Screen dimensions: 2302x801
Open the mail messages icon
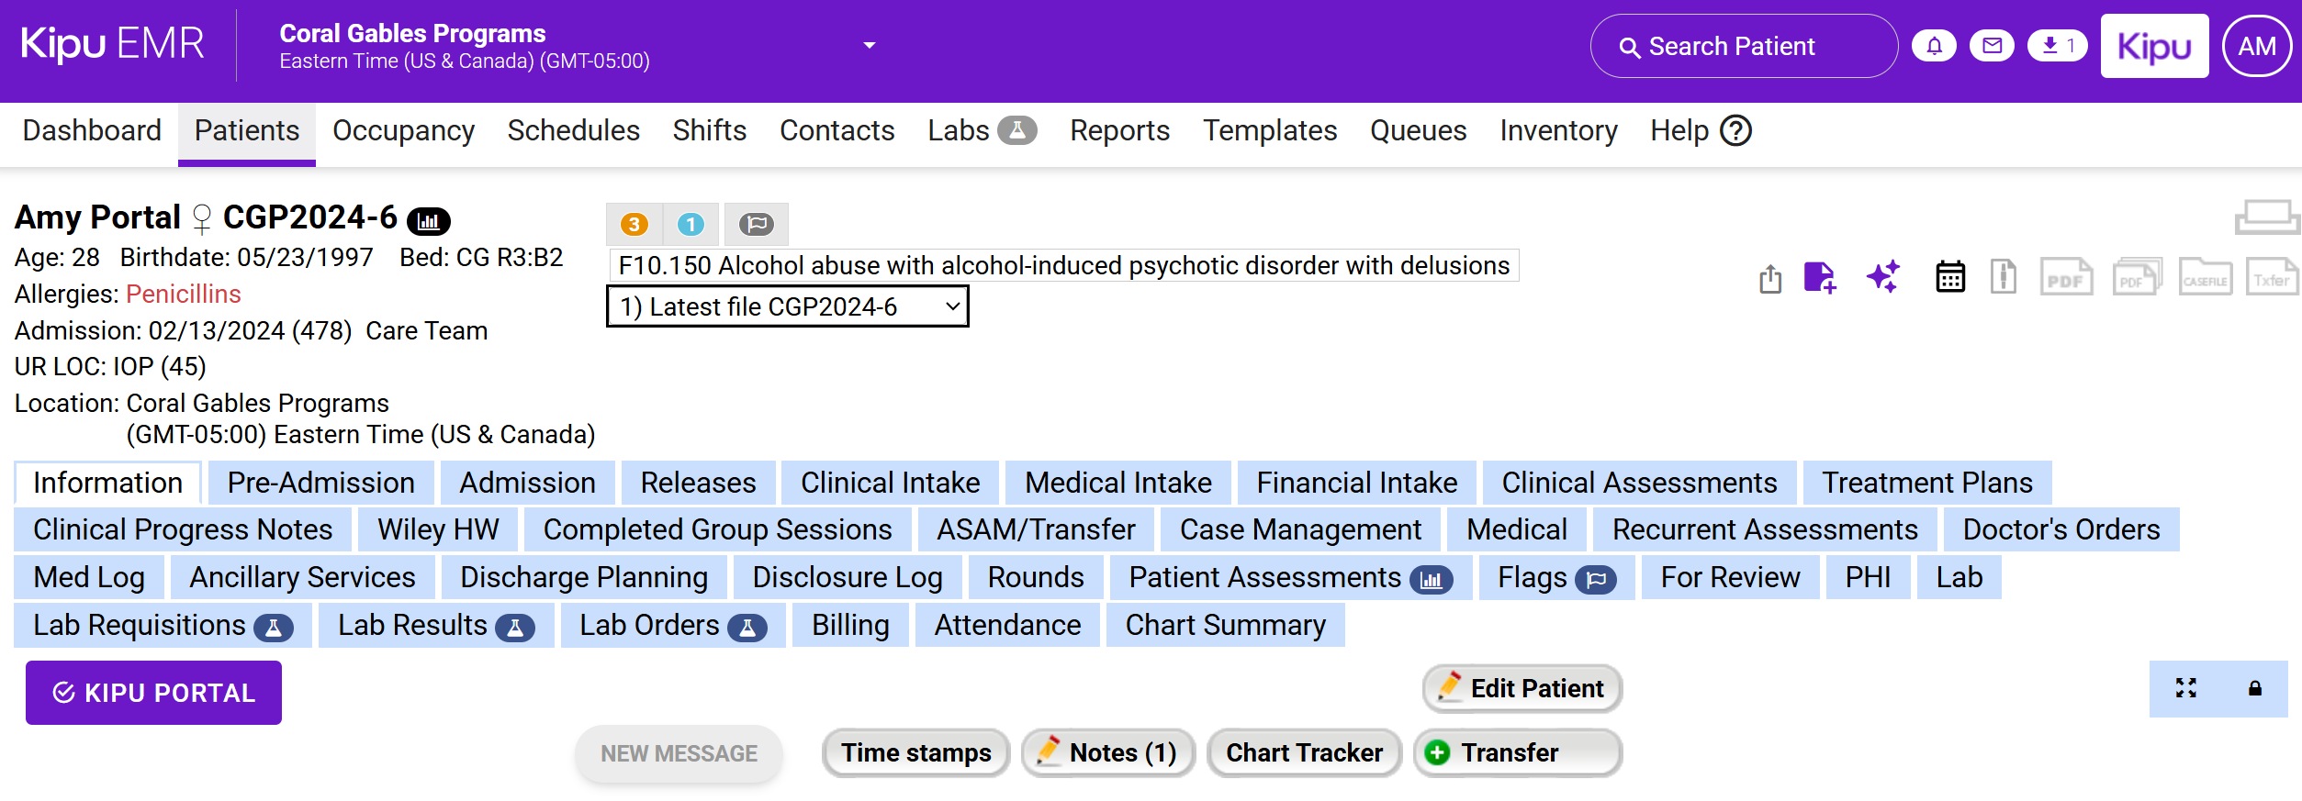point(1992,46)
